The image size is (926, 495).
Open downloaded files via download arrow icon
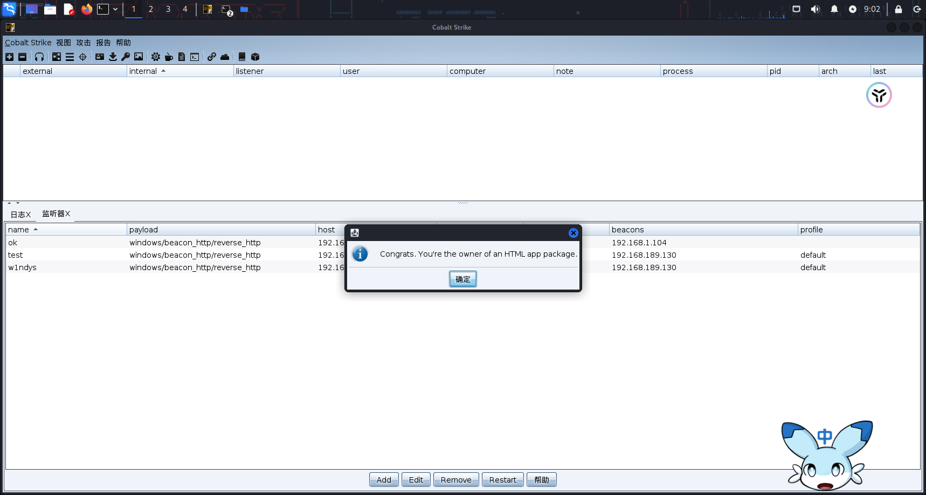pos(113,57)
